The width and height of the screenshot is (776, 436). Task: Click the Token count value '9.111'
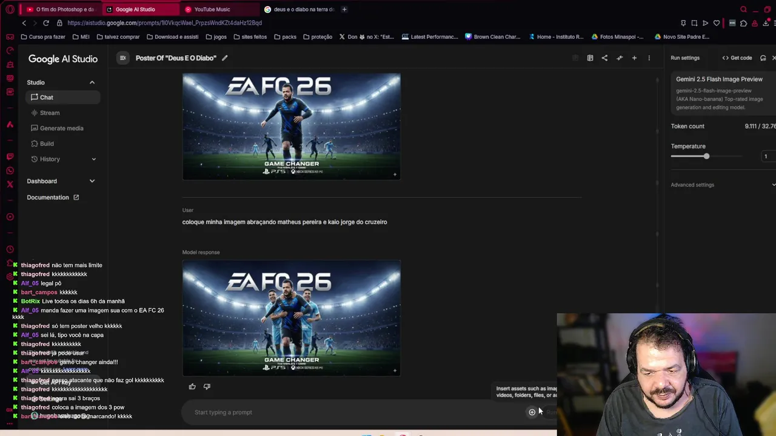tap(751, 127)
